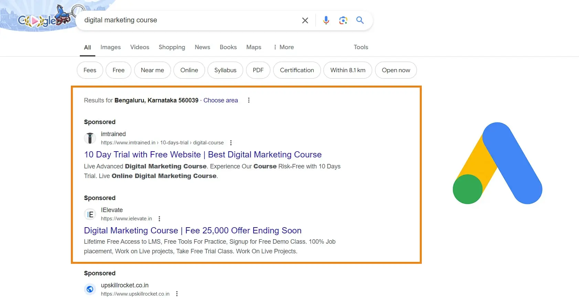Image resolution: width=579 pixels, height=298 pixels.
Task: Click the upskillrocket.co.in URL text
Action: click(135, 294)
